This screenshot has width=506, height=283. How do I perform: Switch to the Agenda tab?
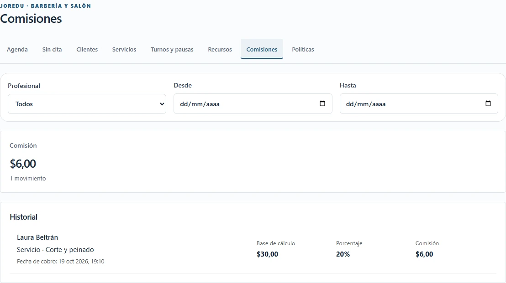click(x=17, y=49)
